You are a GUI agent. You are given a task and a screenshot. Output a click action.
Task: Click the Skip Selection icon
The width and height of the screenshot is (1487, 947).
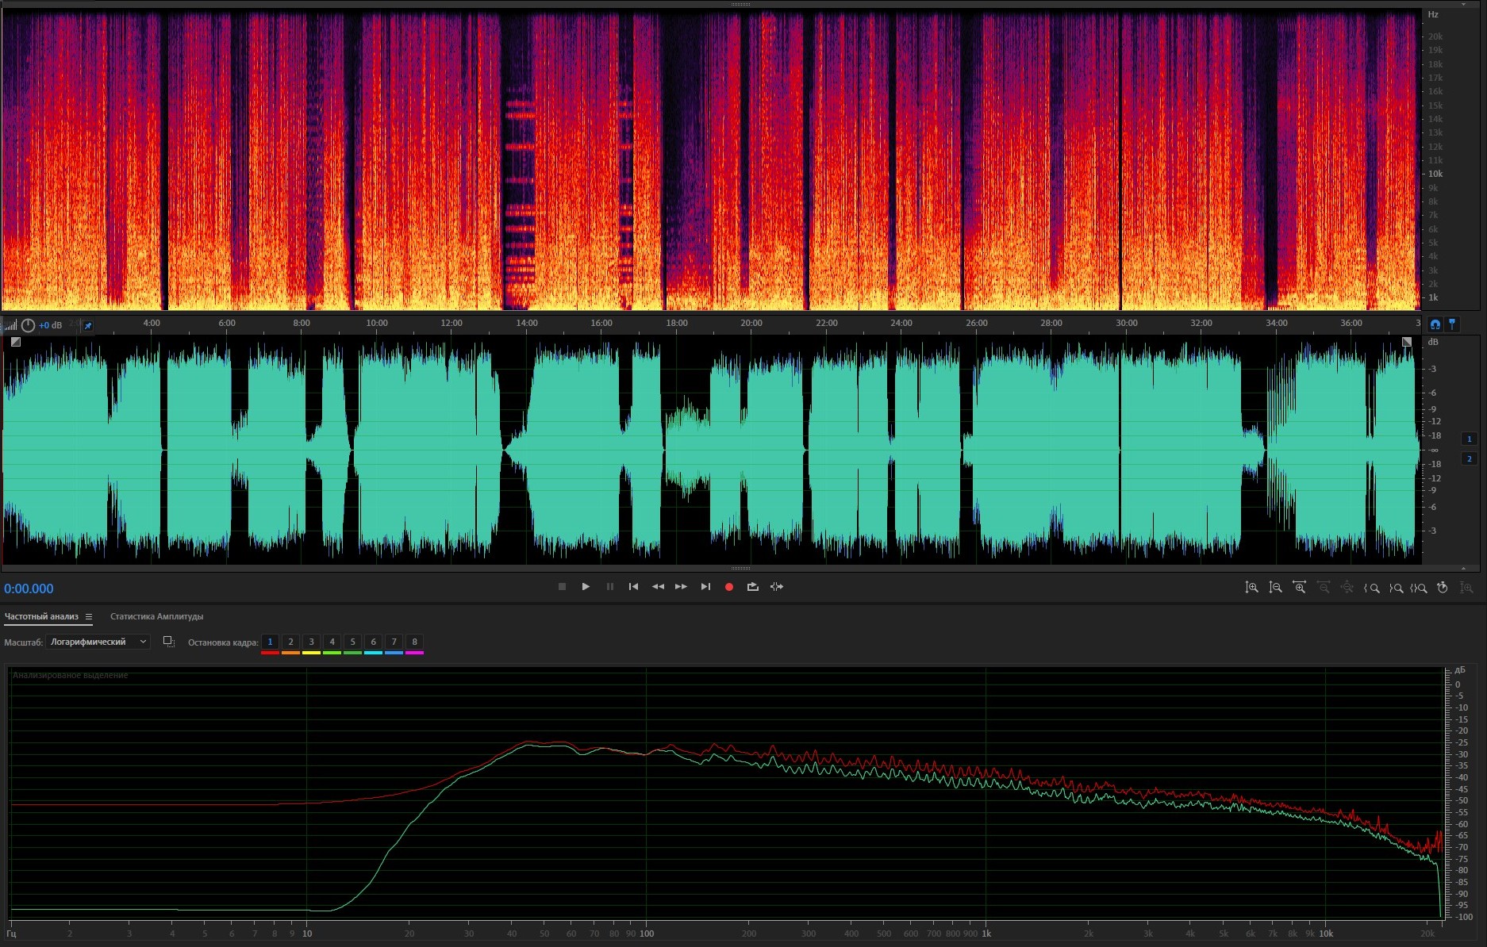[x=776, y=587]
